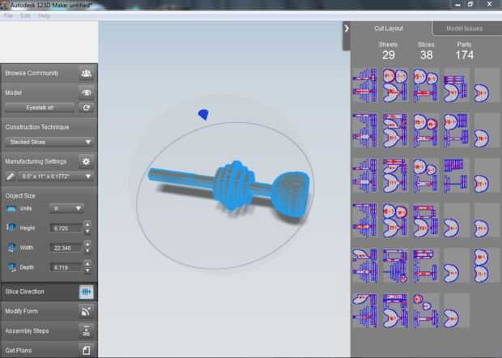The image size is (502, 358).
Task: Select the second sheet thumbnail in top row
Action: coord(395,85)
